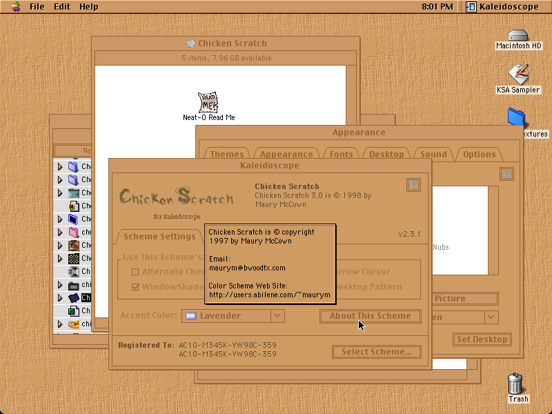Click the help question mark in Appearance window
Image resolution: width=552 pixels, height=414 pixels.
(506, 174)
